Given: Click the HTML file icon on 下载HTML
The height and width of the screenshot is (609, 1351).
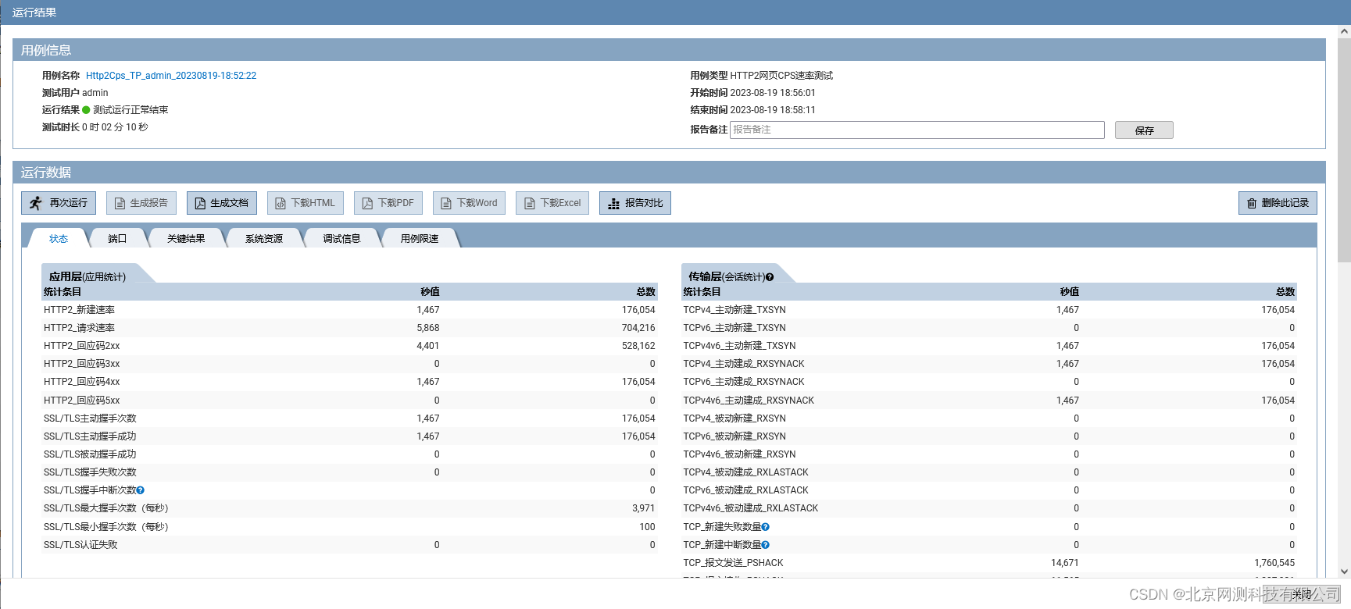Looking at the screenshot, I should pyautogui.click(x=281, y=203).
